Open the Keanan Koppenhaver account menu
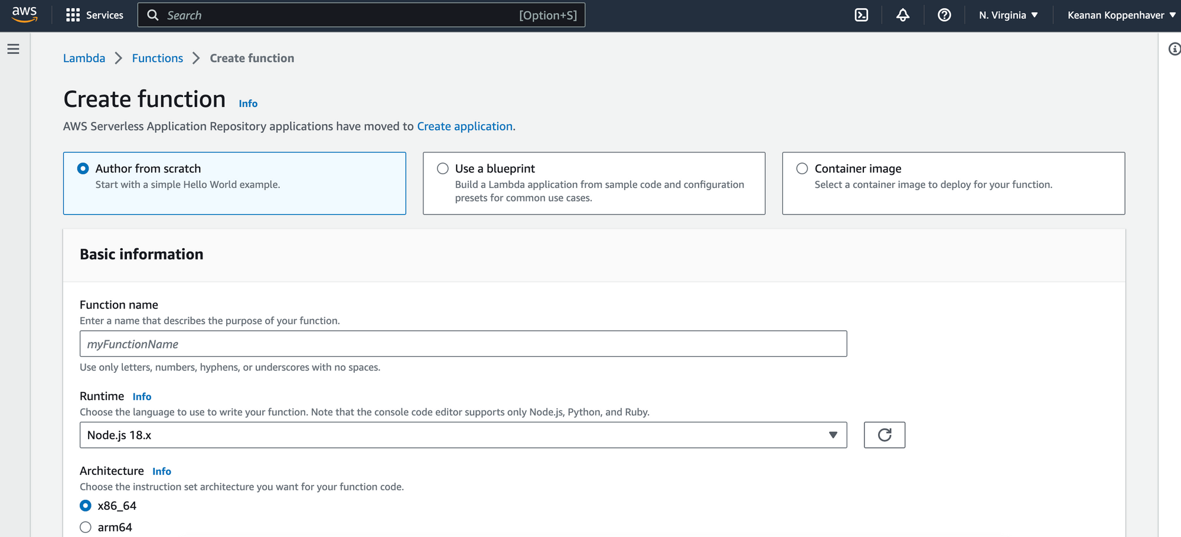The image size is (1181, 537). [x=1121, y=15]
